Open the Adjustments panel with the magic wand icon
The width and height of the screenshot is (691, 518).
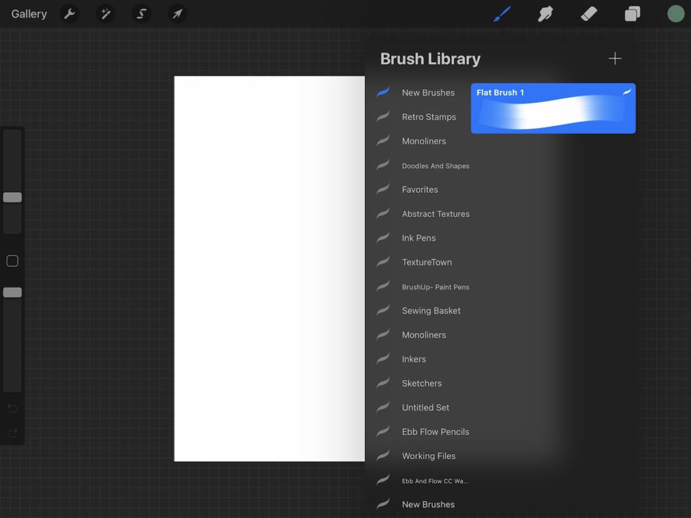105,13
